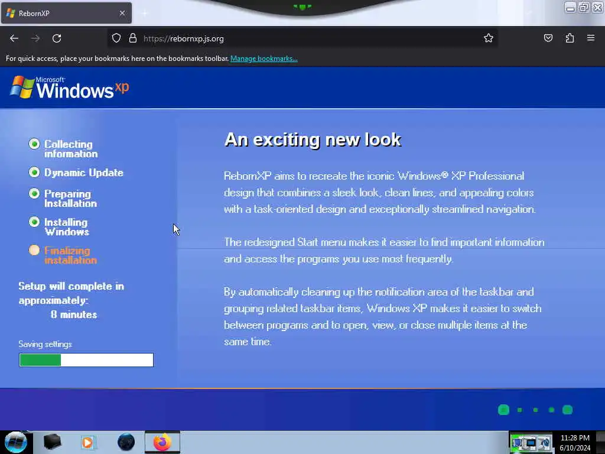Click the system tray icons group
The height and width of the screenshot is (454, 605).
click(x=531, y=443)
